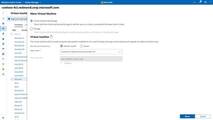
Task: Open the green square sidebar icon
Action: (3, 69)
